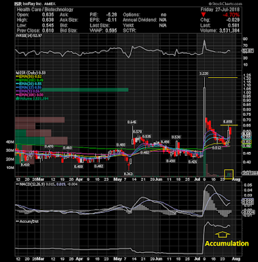Click the pink line swatch beside EMA(100)

pyautogui.click(x=16, y=95)
